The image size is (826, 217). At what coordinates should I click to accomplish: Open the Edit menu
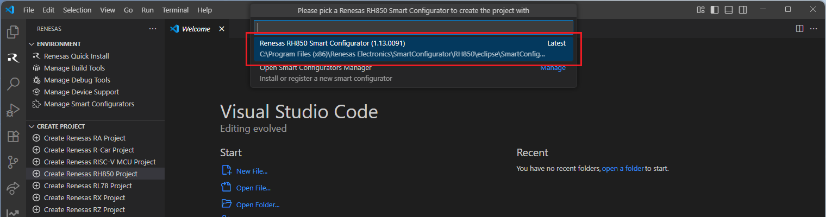[48, 10]
